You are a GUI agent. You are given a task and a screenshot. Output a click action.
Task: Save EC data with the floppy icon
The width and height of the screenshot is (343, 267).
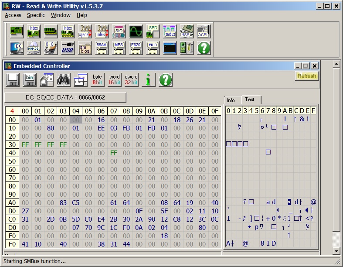point(13,80)
